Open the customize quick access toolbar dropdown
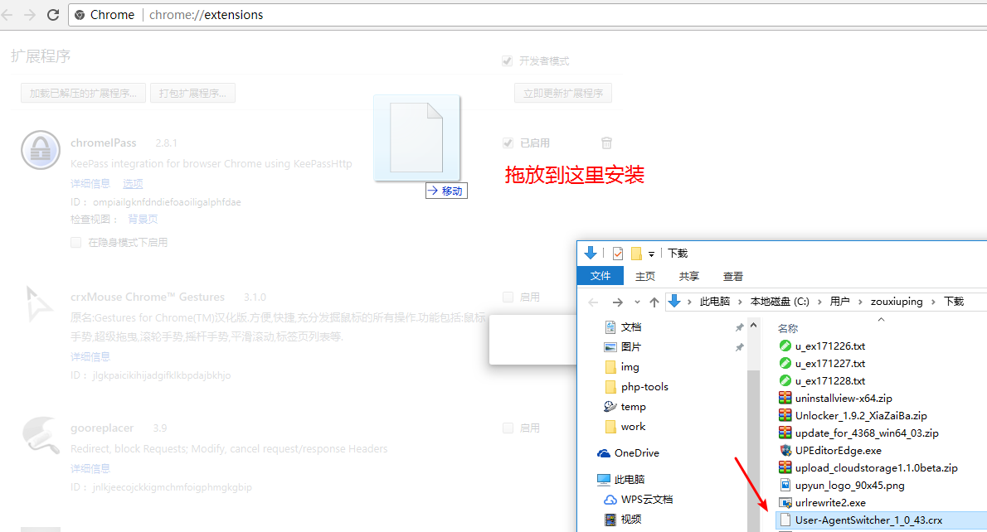 coord(651,254)
